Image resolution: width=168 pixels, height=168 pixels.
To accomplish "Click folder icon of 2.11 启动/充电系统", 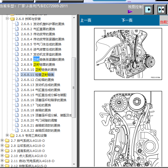I will click(x=7, y=161).
